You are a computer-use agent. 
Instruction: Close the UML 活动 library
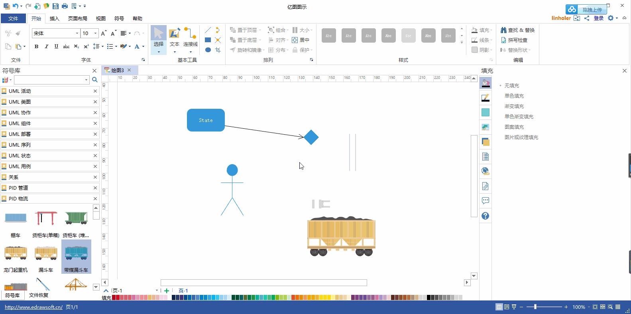click(x=95, y=91)
